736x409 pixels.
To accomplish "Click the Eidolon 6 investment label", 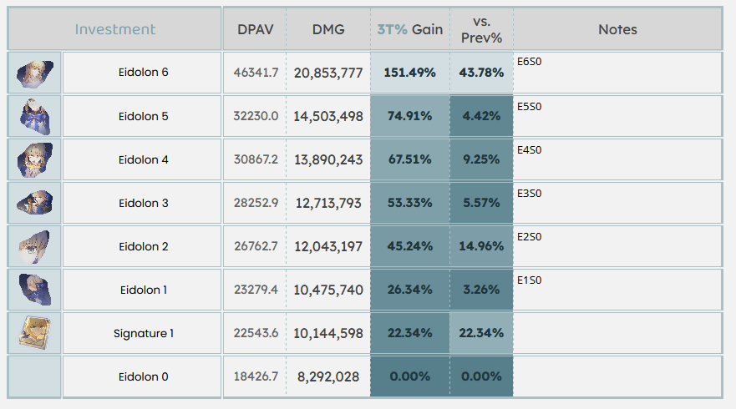I will click(143, 73).
